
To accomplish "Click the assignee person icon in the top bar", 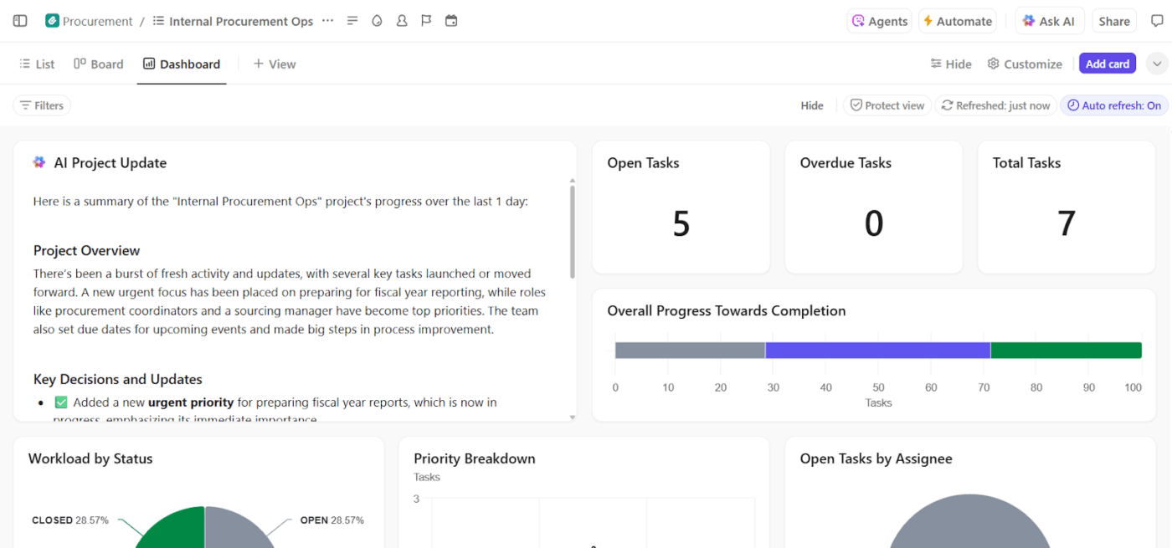I will pos(402,20).
